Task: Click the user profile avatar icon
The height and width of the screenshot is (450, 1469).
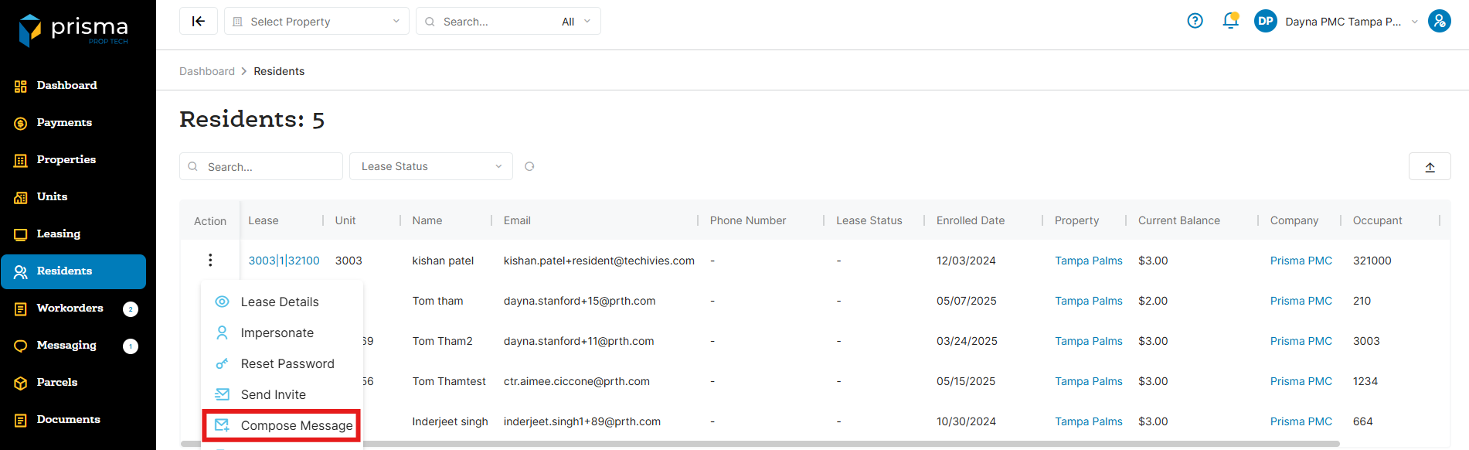Action: pyautogui.click(x=1439, y=21)
